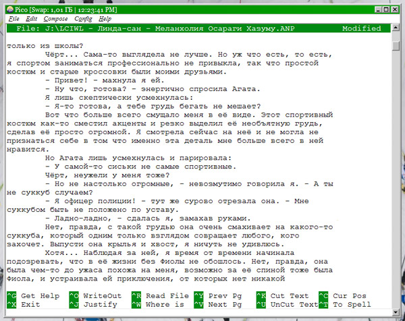
Task: Open the Config menu
Action: (83, 19)
